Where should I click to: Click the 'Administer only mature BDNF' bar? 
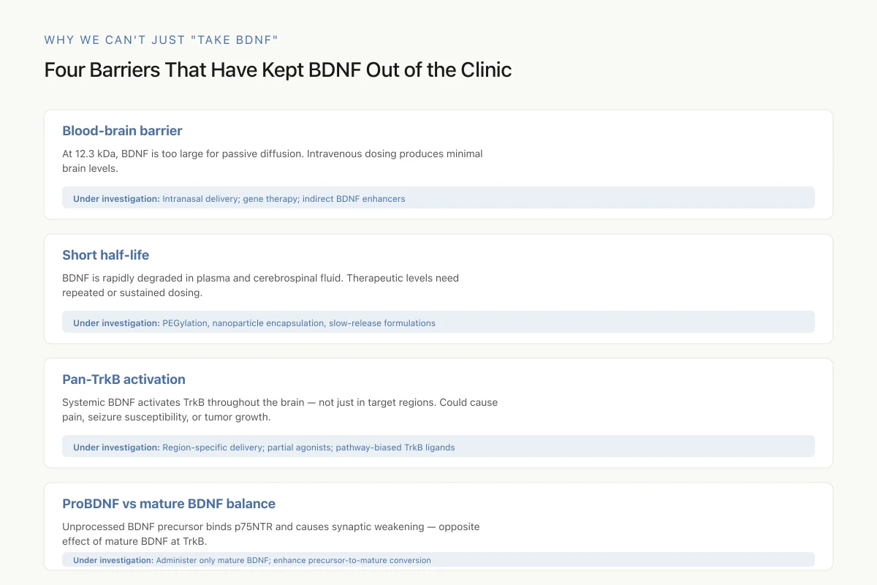click(438, 559)
